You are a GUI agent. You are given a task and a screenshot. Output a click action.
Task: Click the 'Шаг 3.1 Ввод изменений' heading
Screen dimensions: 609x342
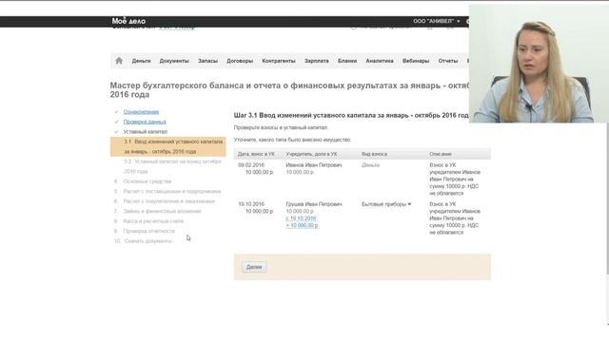pyautogui.click(x=351, y=116)
